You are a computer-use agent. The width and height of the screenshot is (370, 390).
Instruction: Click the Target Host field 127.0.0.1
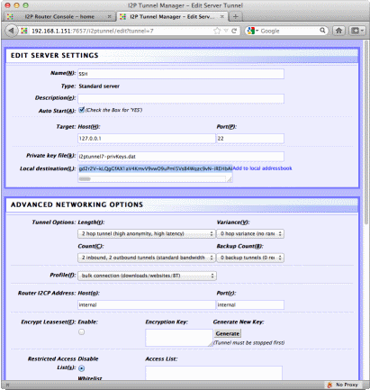tap(147, 139)
